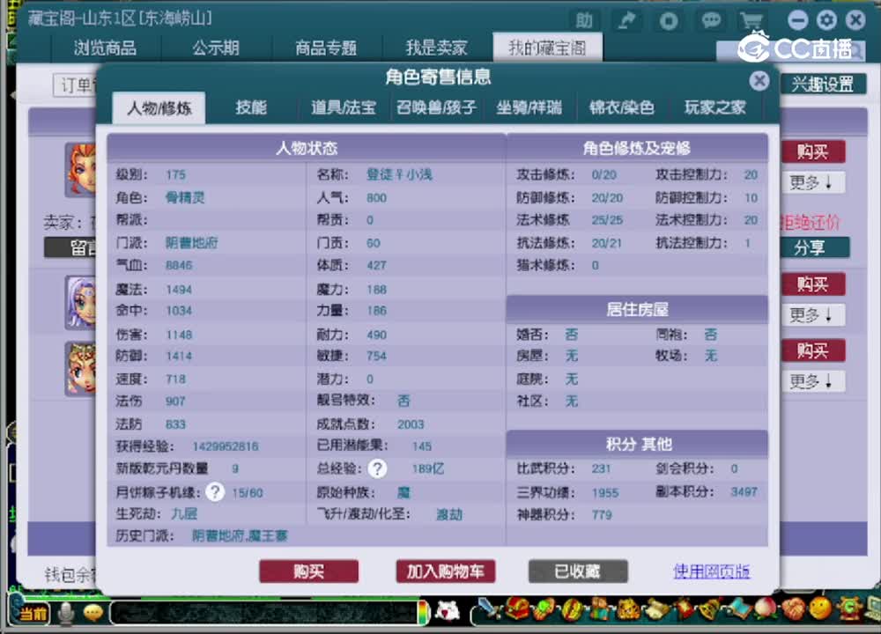This screenshot has width=881, height=634.
Task: Open the chat bubble icon at top
Action: tap(710, 21)
